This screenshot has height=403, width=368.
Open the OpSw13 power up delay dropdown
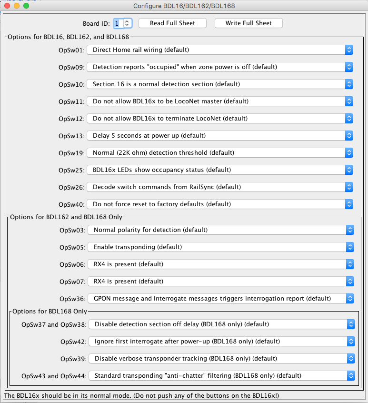[219, 136]
